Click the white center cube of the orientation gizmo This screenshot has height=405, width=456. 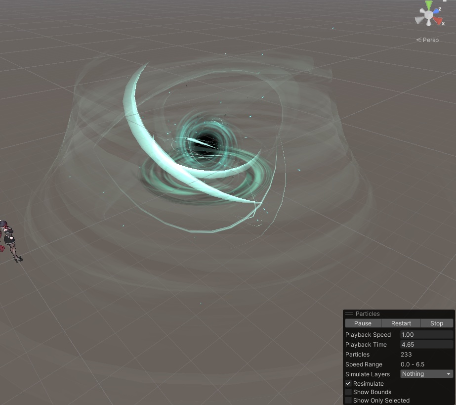pyautogui.click(x=428, y=14)
